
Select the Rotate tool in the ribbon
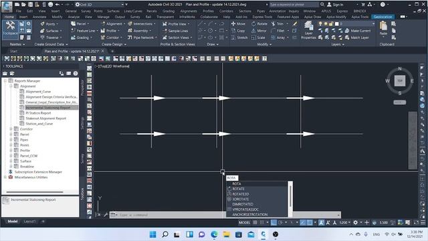pos(259,24)
